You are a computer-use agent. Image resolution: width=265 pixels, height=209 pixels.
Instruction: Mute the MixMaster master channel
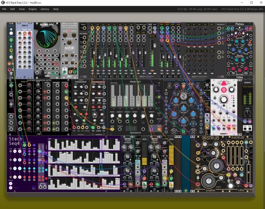coord(152,71)
